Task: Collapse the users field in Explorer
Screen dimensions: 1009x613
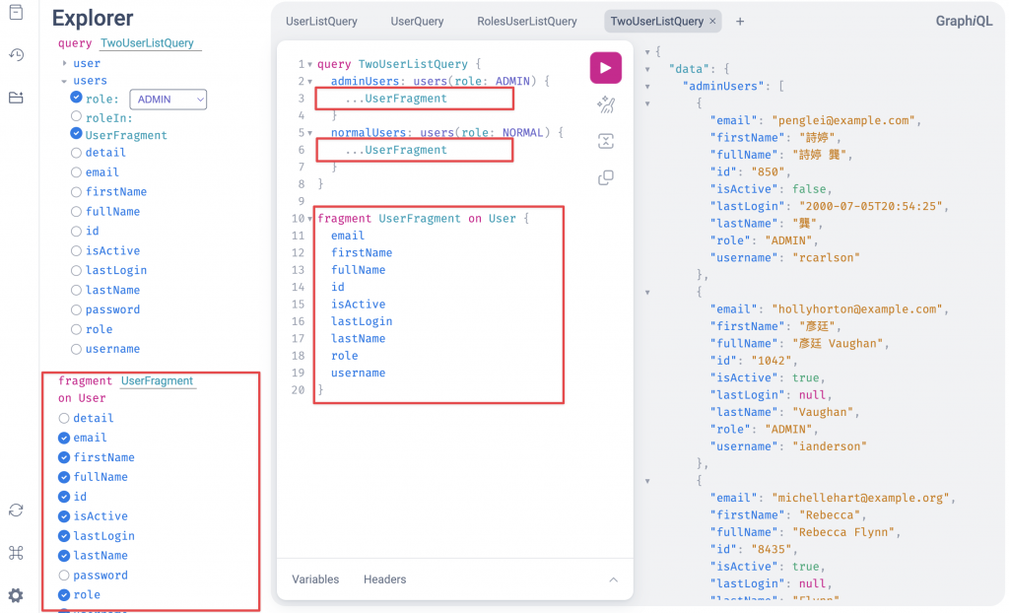Action: pos(64,81)
